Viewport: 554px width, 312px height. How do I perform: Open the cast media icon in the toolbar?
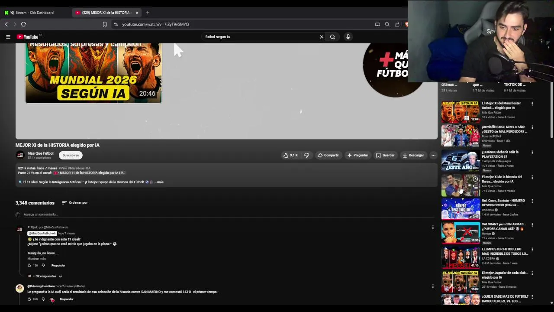coord(377,24)
